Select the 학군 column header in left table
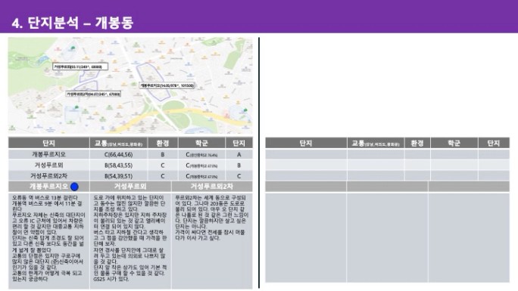 click(x=201, y=143)
